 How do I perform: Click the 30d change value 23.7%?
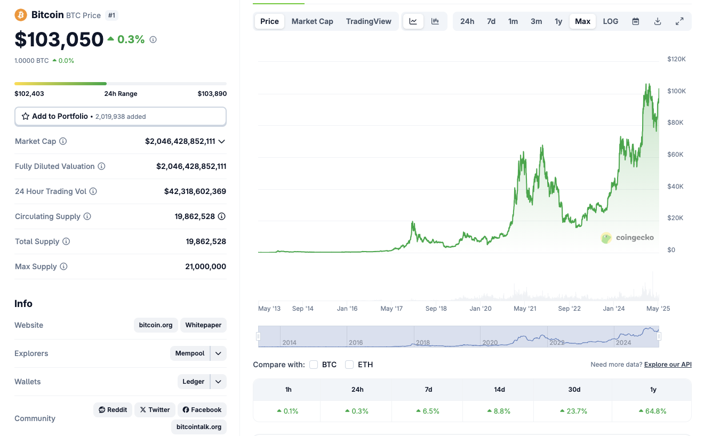point(574,411)
